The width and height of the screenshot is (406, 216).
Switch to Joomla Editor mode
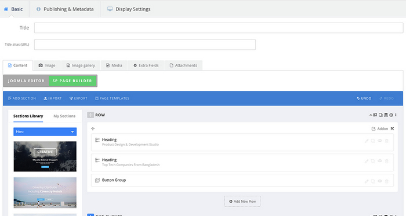tap(26, 81)
